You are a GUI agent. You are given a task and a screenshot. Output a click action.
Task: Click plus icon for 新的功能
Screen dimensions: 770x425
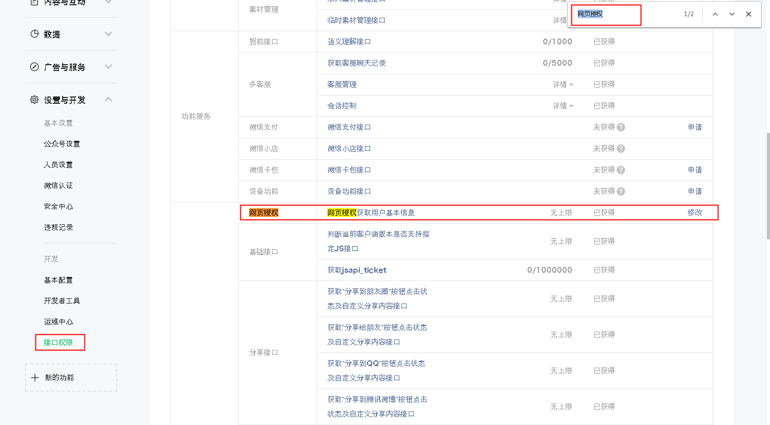coord(35,378)
